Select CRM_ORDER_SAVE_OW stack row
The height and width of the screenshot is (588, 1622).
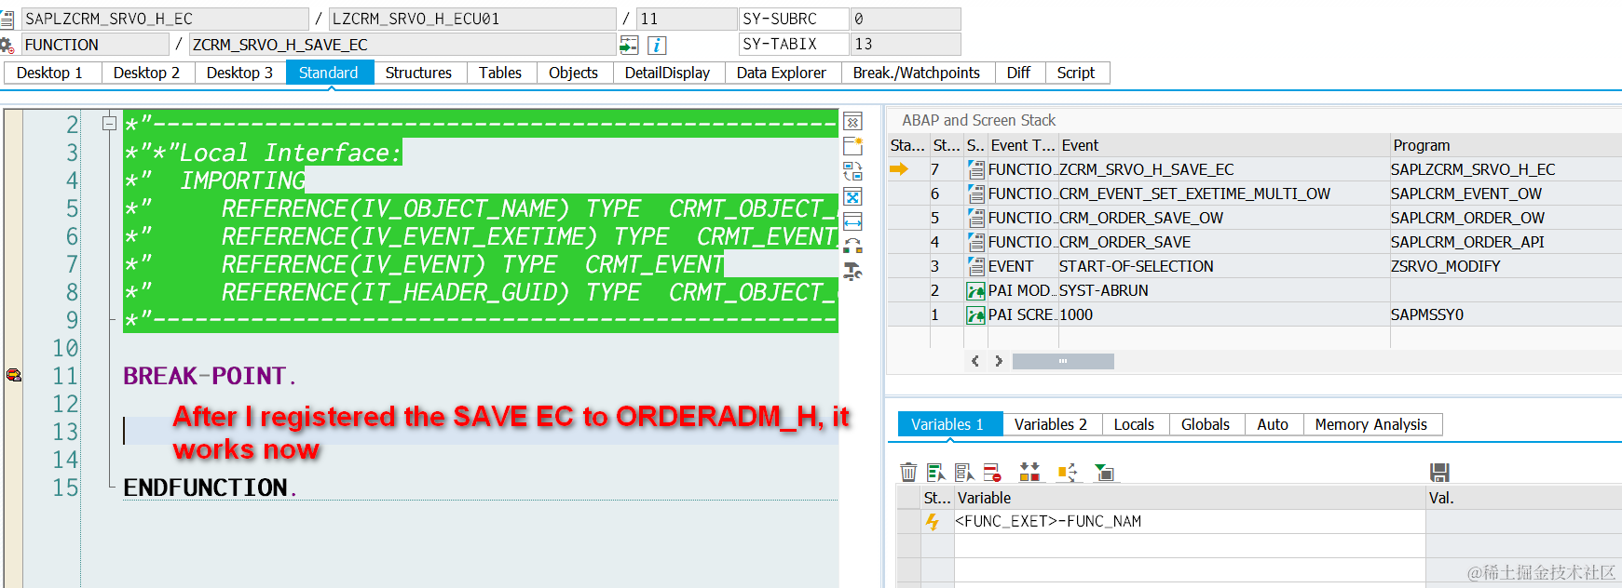tap(1254, 218)
